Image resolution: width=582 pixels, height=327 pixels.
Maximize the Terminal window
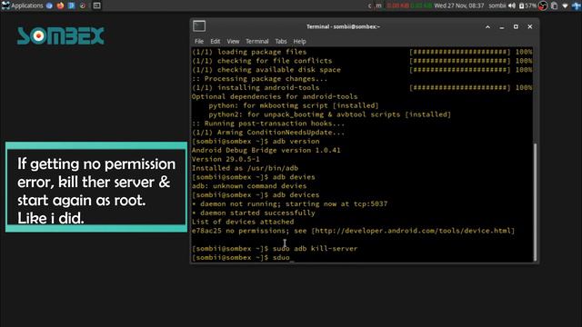pos(516,26)
